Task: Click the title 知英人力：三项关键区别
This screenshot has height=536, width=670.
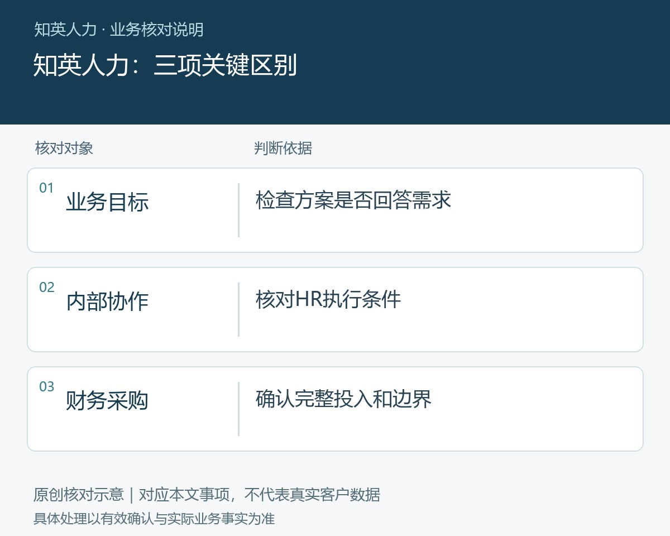Action: [x=165, y=65]
